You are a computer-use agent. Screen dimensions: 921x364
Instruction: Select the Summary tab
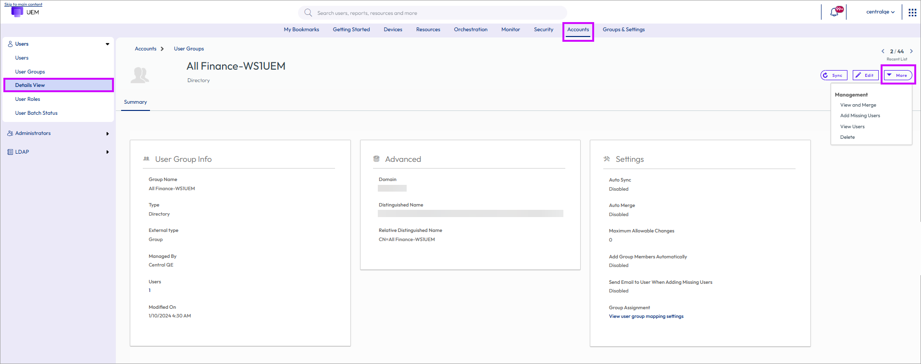135,102
